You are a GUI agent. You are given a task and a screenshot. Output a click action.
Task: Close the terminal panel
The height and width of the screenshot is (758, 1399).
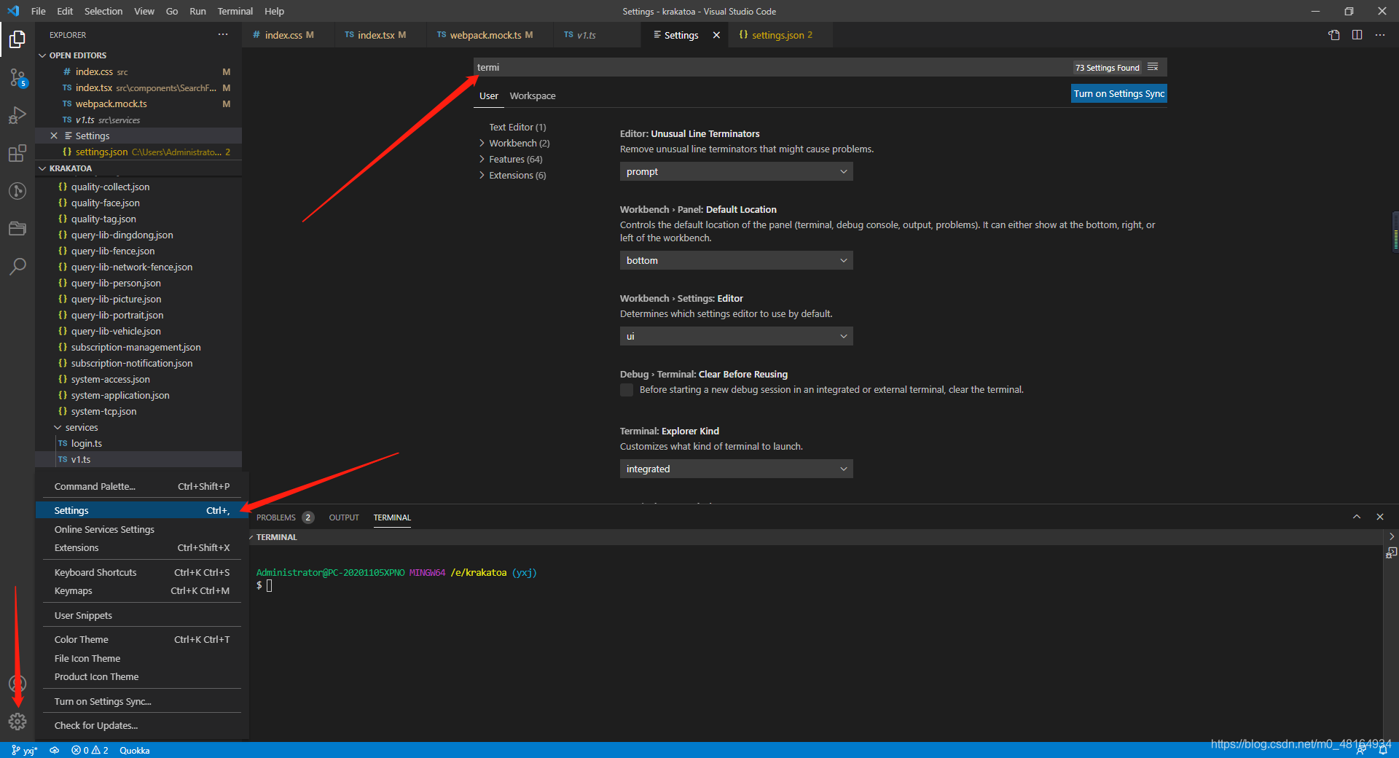tap(1380, 517)
